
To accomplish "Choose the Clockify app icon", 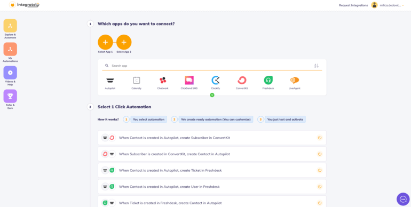I will click(216, 81).
